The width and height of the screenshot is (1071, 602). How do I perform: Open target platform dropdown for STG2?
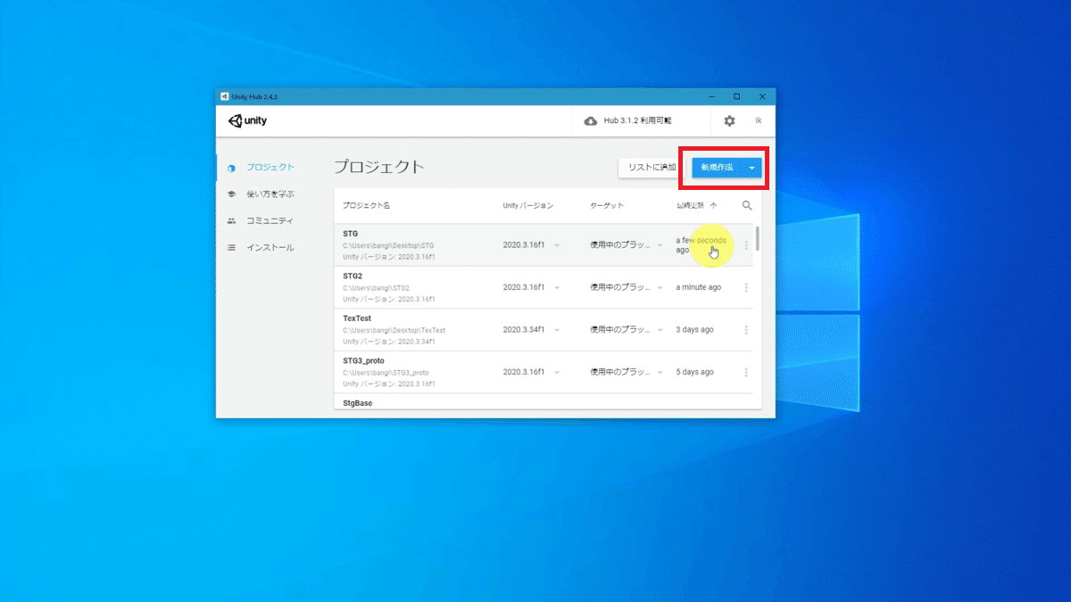point(660,288)
